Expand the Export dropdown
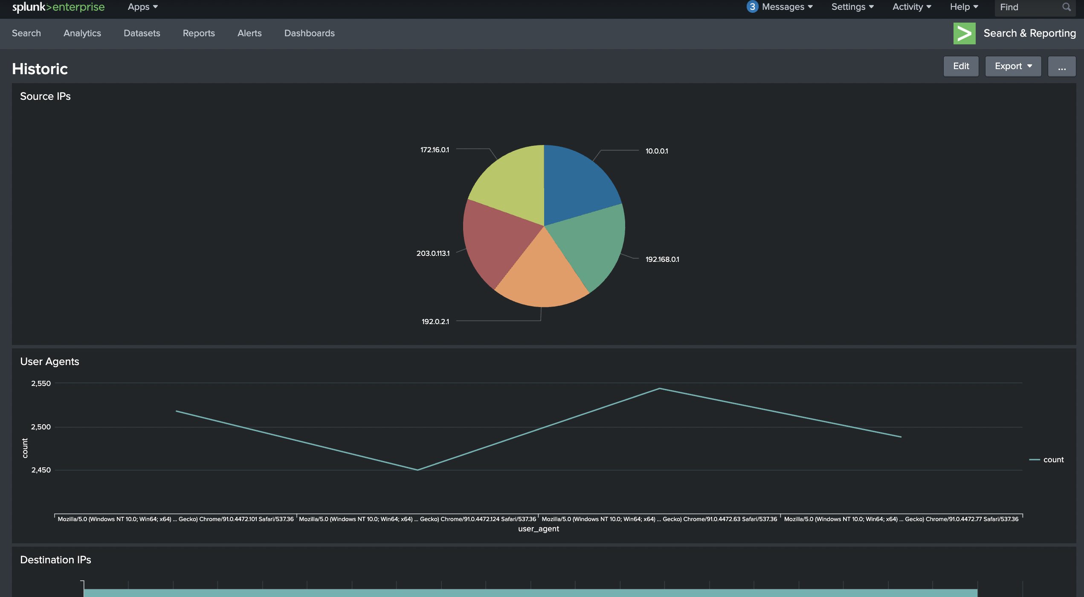 point(1013,66)
